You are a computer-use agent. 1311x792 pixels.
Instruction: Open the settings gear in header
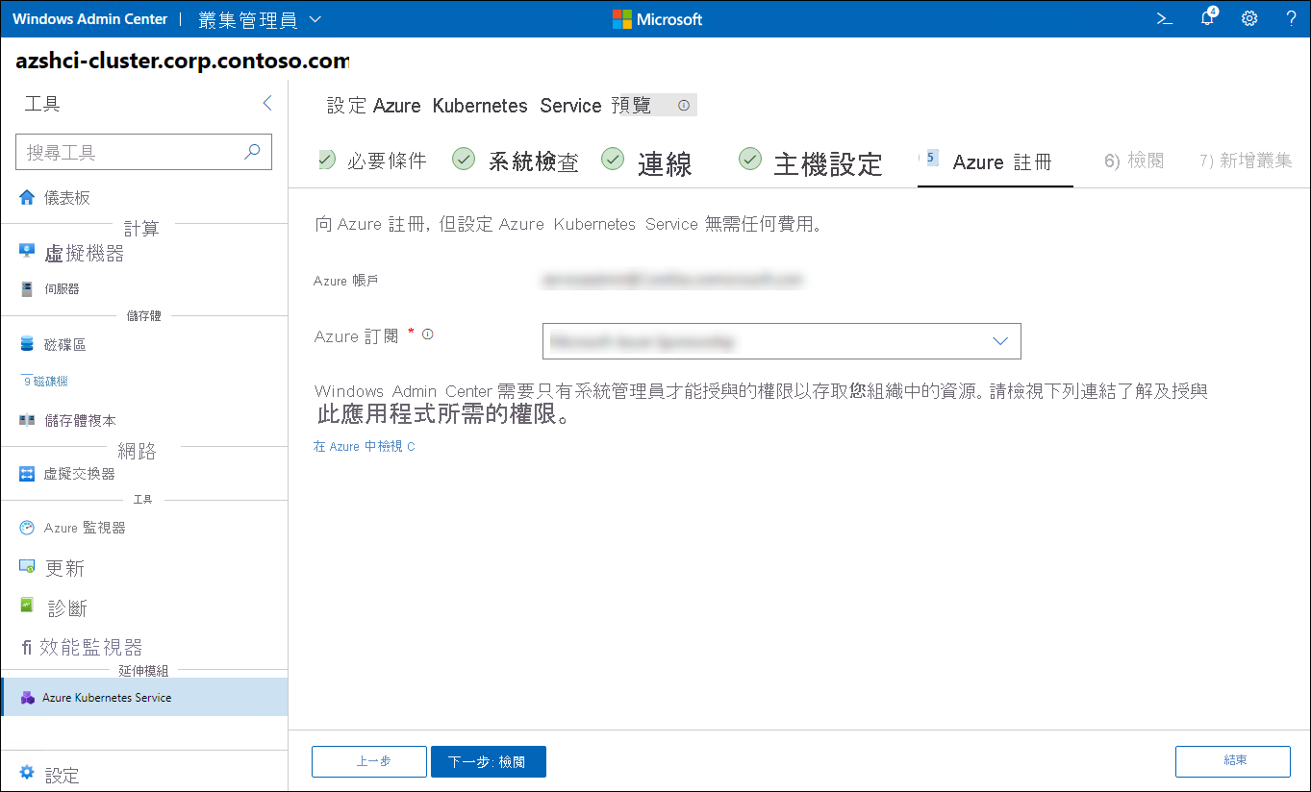(1249, 18)
